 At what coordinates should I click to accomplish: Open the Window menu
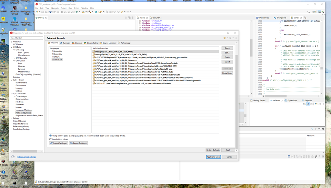point(85,8)
